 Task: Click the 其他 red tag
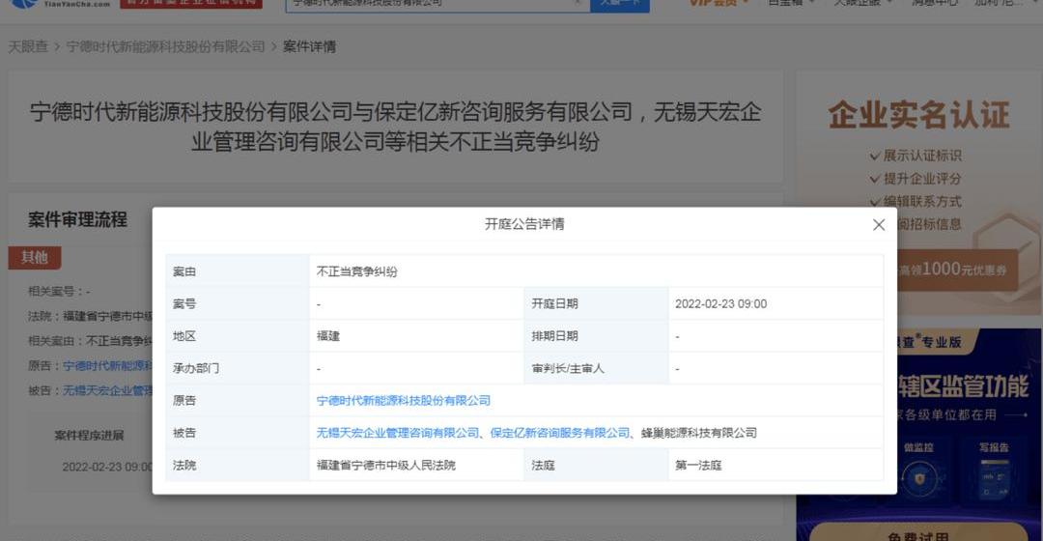(35, 258)
